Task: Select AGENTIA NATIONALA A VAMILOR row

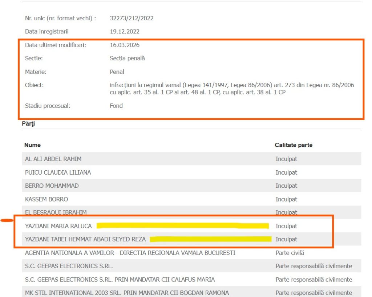Action: [192, 253]
